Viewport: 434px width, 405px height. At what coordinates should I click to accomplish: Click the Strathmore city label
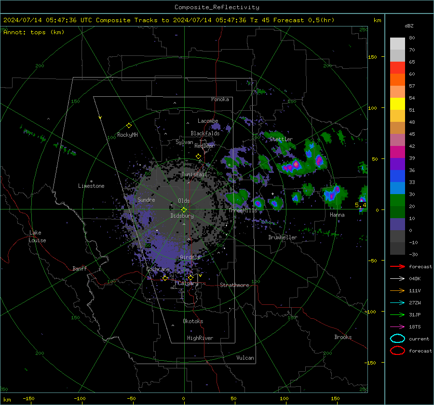[x=234, y=285]
